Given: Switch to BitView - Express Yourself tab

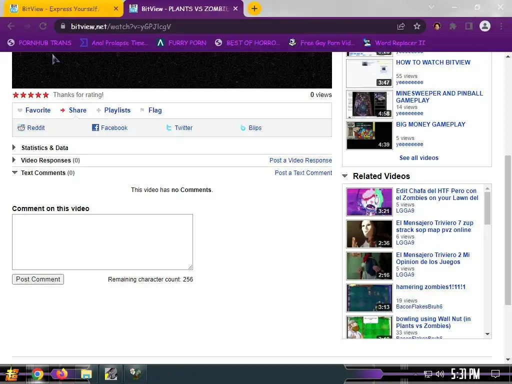Looking at the screenshot, I should tap(60, 9).
